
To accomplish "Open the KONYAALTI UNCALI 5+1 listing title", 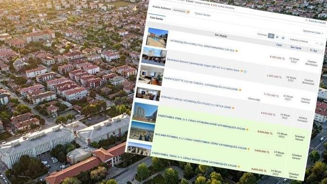I will pyautogui.click(x=196, y=102).
